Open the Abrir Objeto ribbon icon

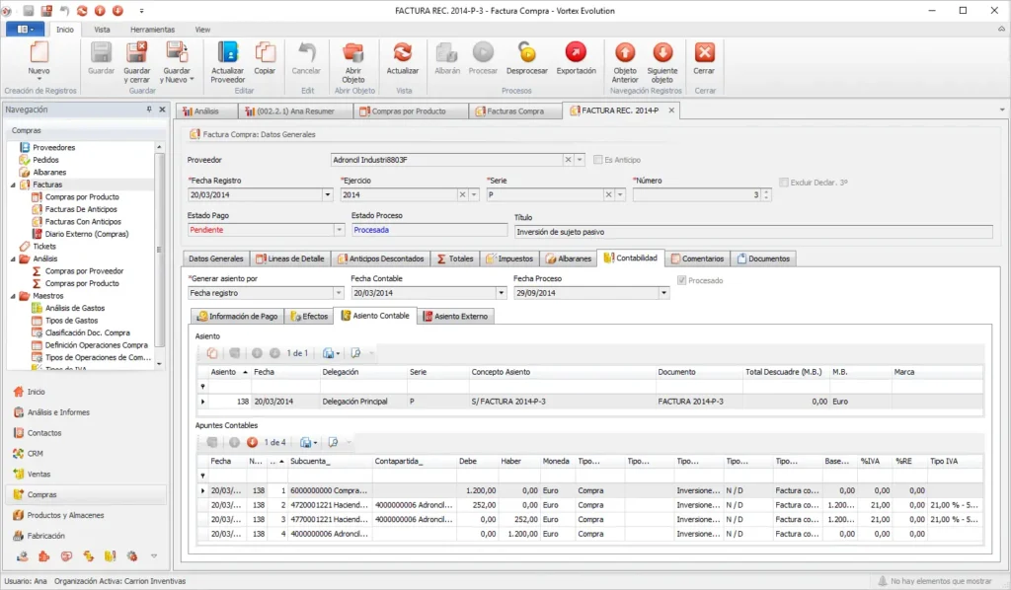tap(353, 53)
